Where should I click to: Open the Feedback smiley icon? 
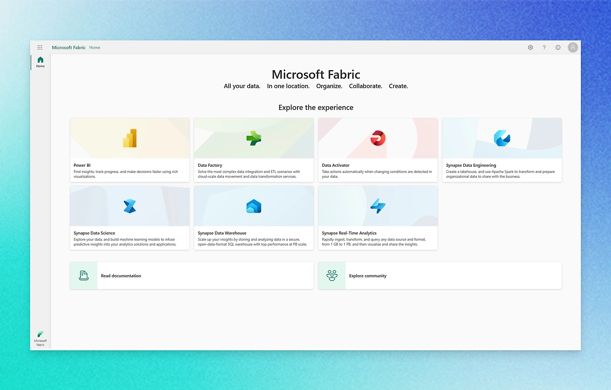558,47
